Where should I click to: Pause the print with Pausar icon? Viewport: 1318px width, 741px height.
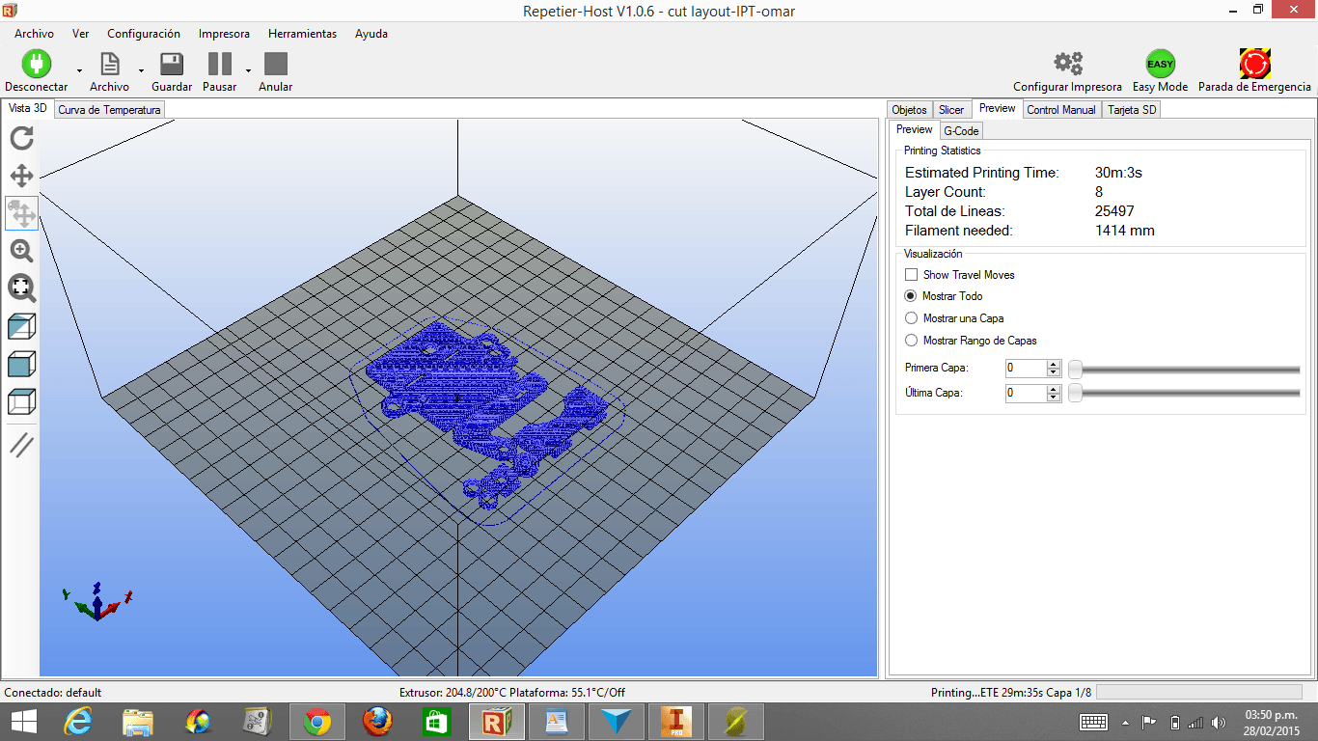tap(220, 64)
